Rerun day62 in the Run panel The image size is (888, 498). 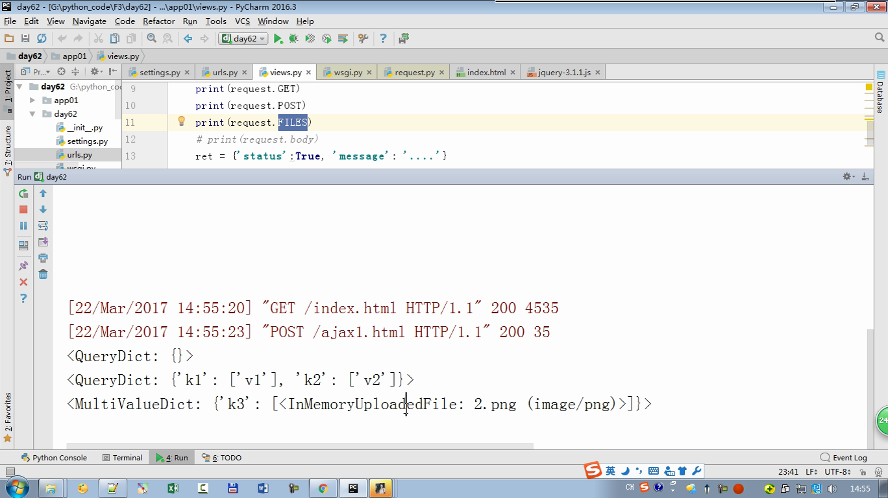[23, 193]
